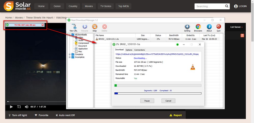Screen dimensions: 254x123
Task: Click the green status indicator in dialog title
Action: tap(177, 44)
